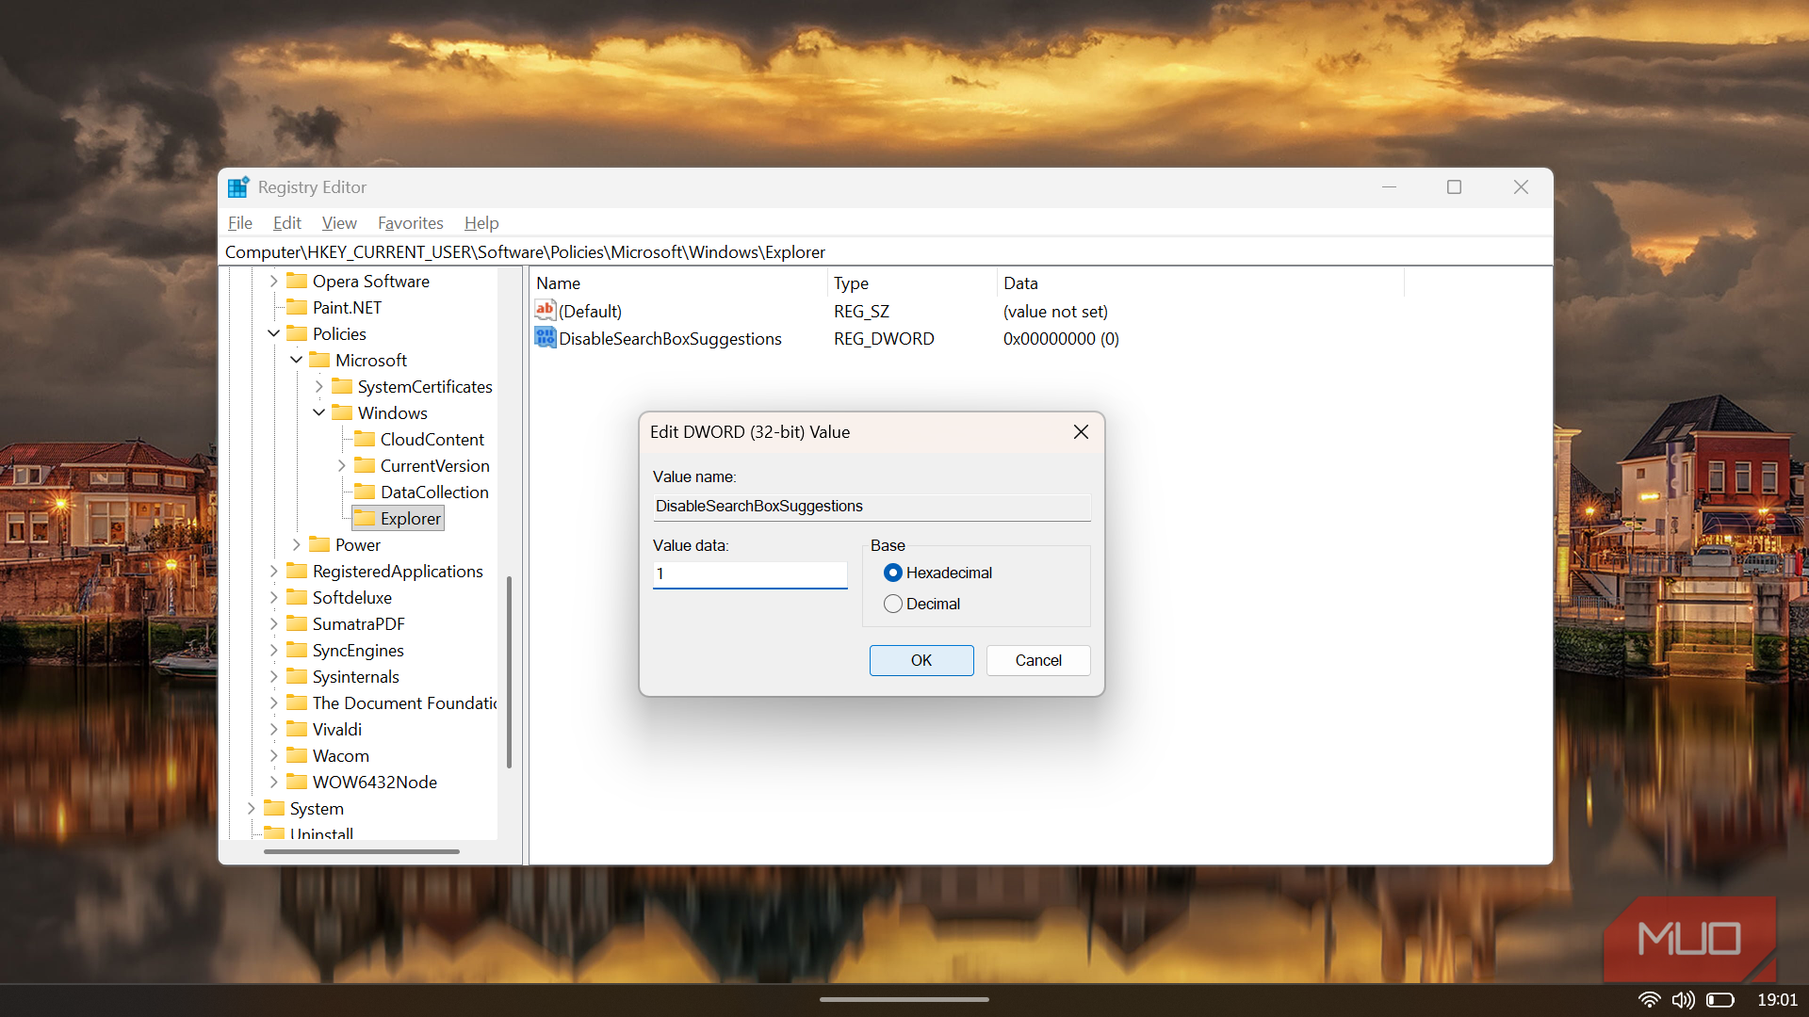Click the clock showing 19:01
Screen dimensions: 1809x1017
point(1777,1000)
